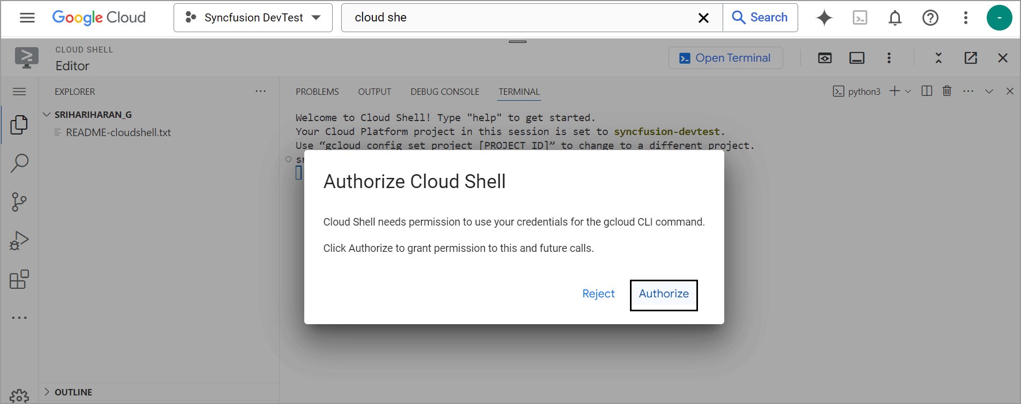Collapse the Cloud Shell panel
1021x404 pixels.
(x=939, y=58)
